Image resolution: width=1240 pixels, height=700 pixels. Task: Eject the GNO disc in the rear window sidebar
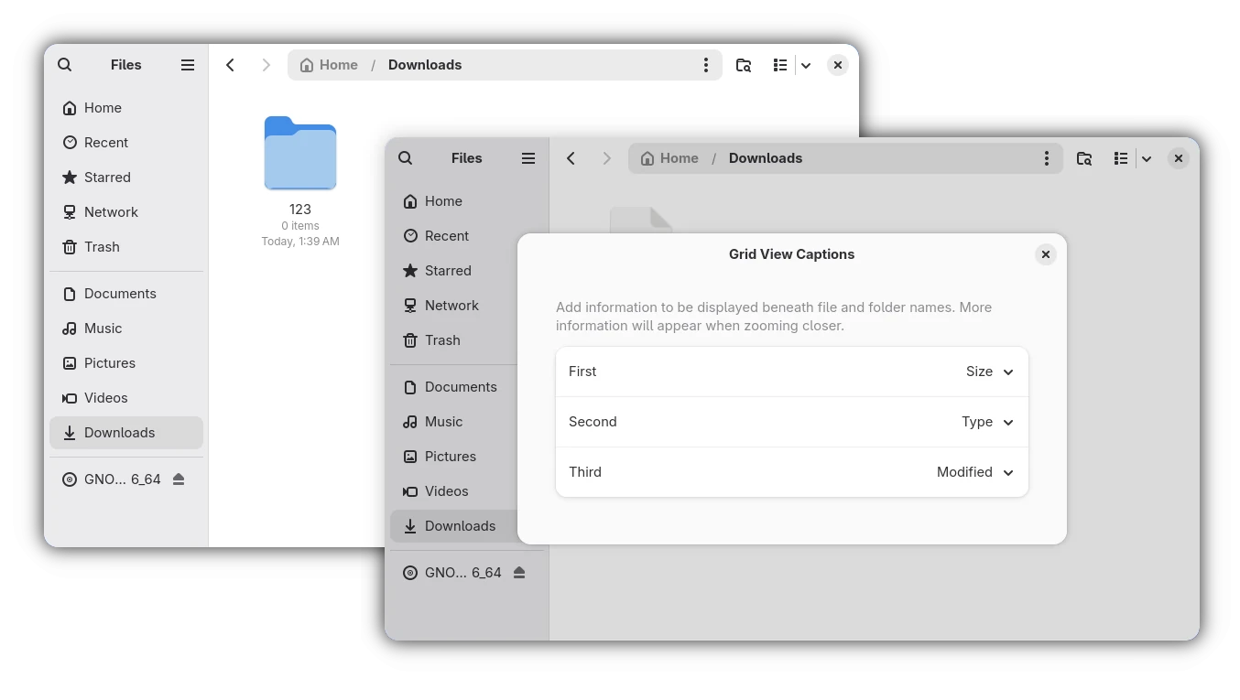(x=179, y=479)
